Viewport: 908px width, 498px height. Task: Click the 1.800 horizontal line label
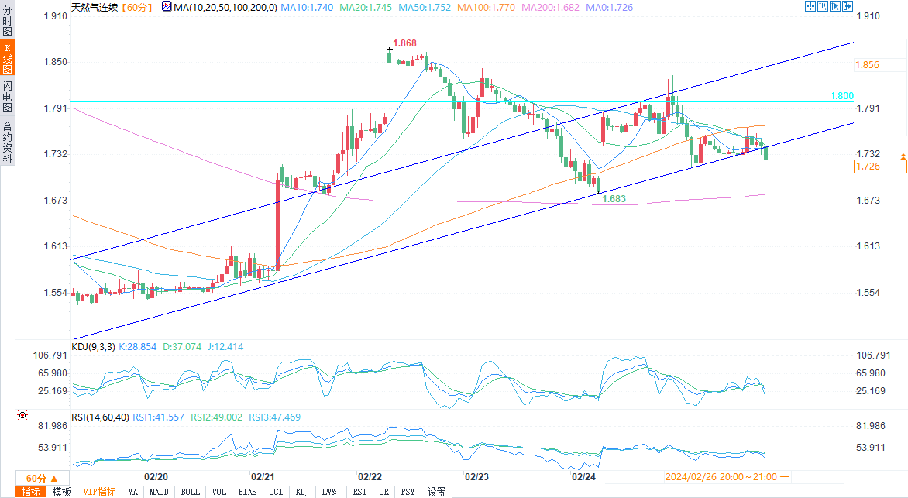(x=842, y=96)
